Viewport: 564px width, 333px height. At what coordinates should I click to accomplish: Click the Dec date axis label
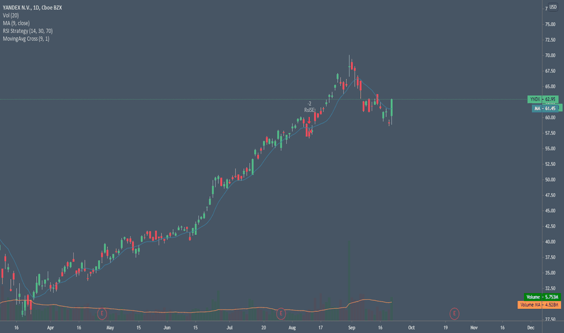click(531, 328)
